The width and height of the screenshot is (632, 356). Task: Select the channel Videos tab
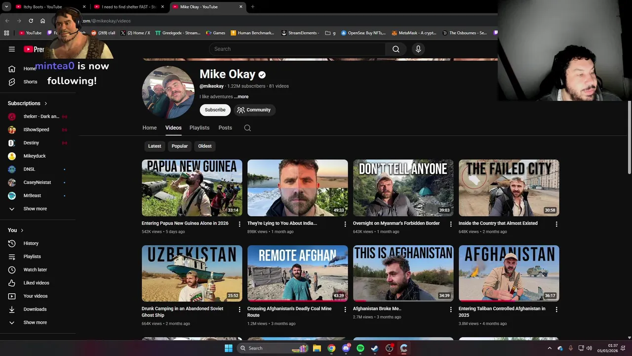tap(173, 128)
